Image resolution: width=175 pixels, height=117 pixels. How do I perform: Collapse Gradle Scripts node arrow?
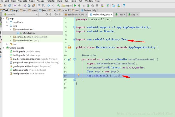tap(4, 48)
